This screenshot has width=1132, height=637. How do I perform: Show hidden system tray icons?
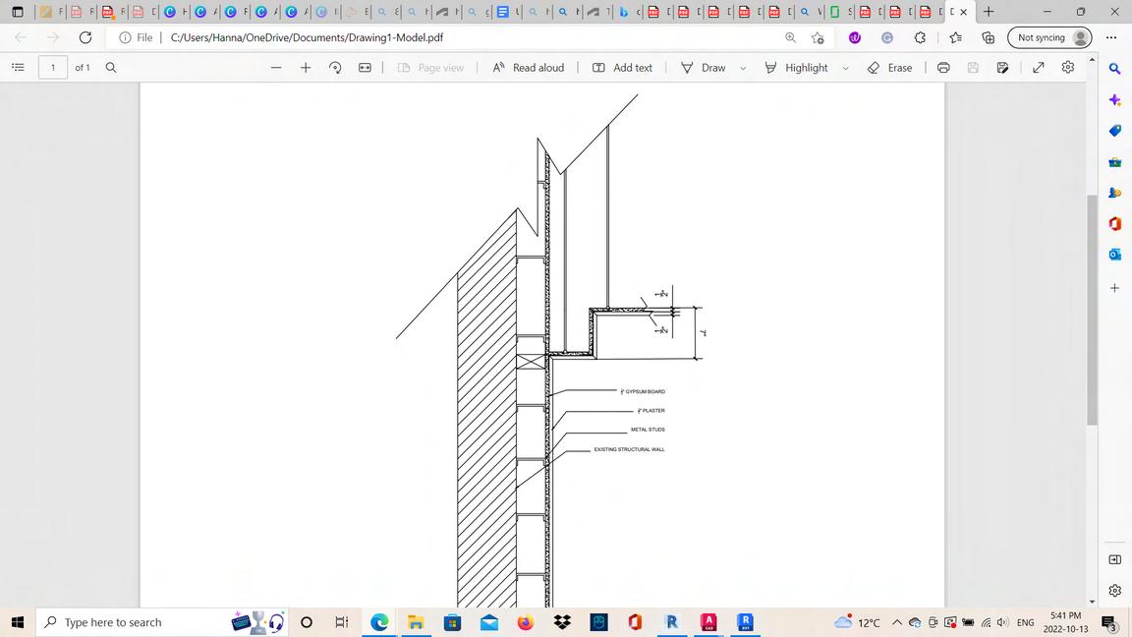point(897,622)
